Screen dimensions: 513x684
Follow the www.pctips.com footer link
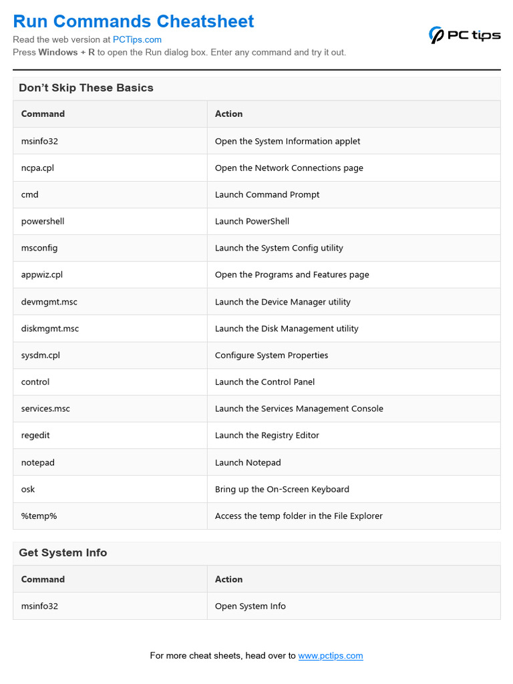(331, 656)
